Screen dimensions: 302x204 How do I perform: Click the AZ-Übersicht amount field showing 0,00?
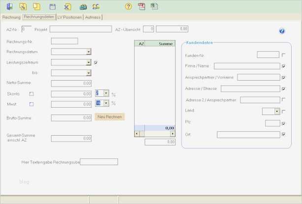click(x=172, y=29)
